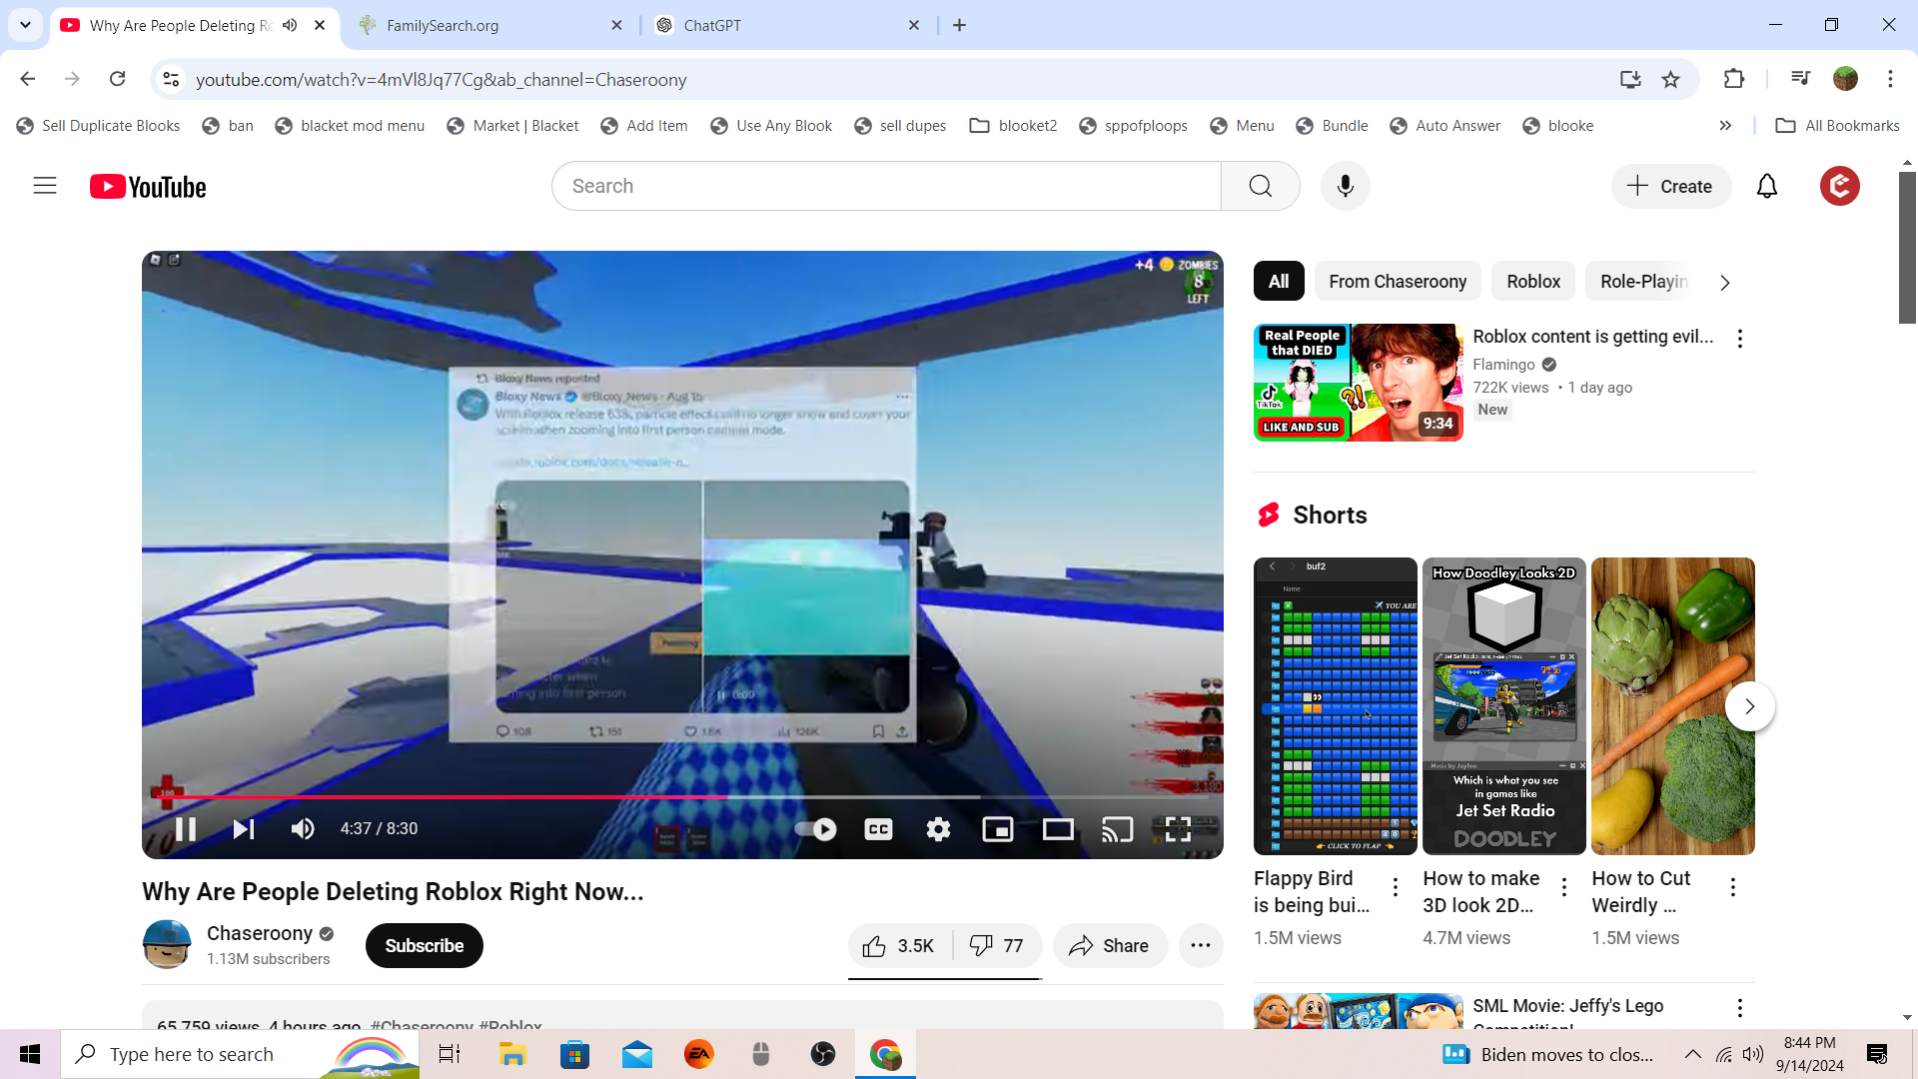1918x1079 pixels.
Task: Enter fullscreen mode
Action: tap(1178, 829)
